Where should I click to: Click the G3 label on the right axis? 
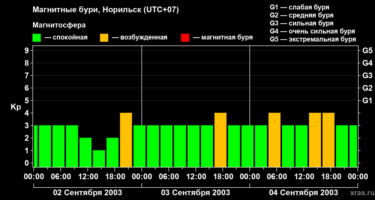367,76
